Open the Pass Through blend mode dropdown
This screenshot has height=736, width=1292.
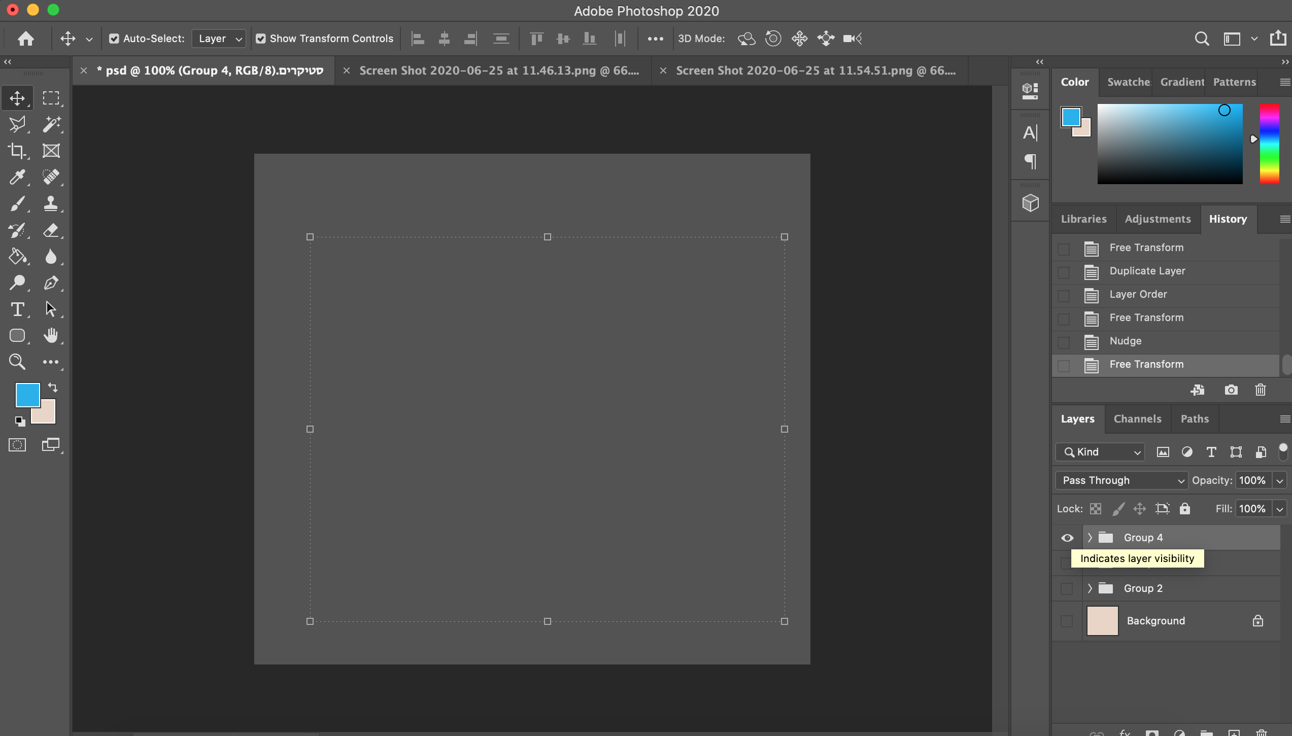click(1121, 480)
